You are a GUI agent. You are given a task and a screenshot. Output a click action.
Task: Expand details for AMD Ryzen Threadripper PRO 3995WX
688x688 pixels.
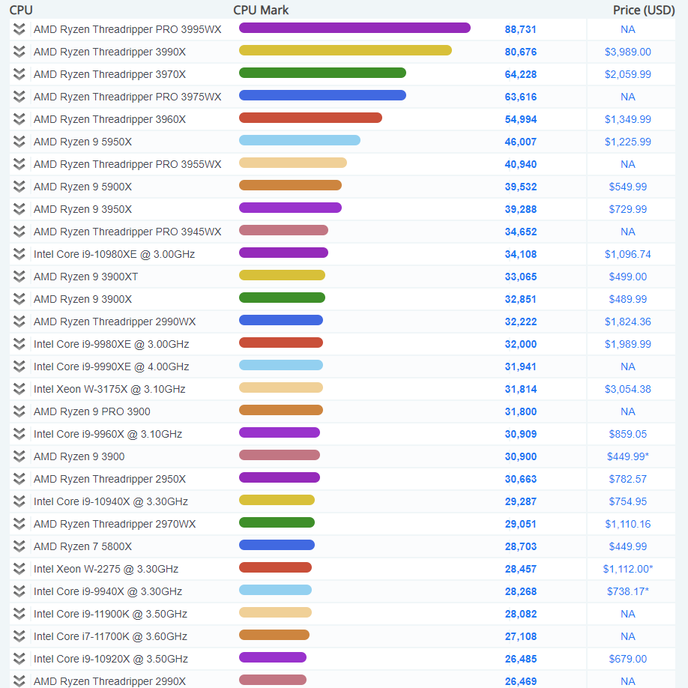[x=19, y=29]
